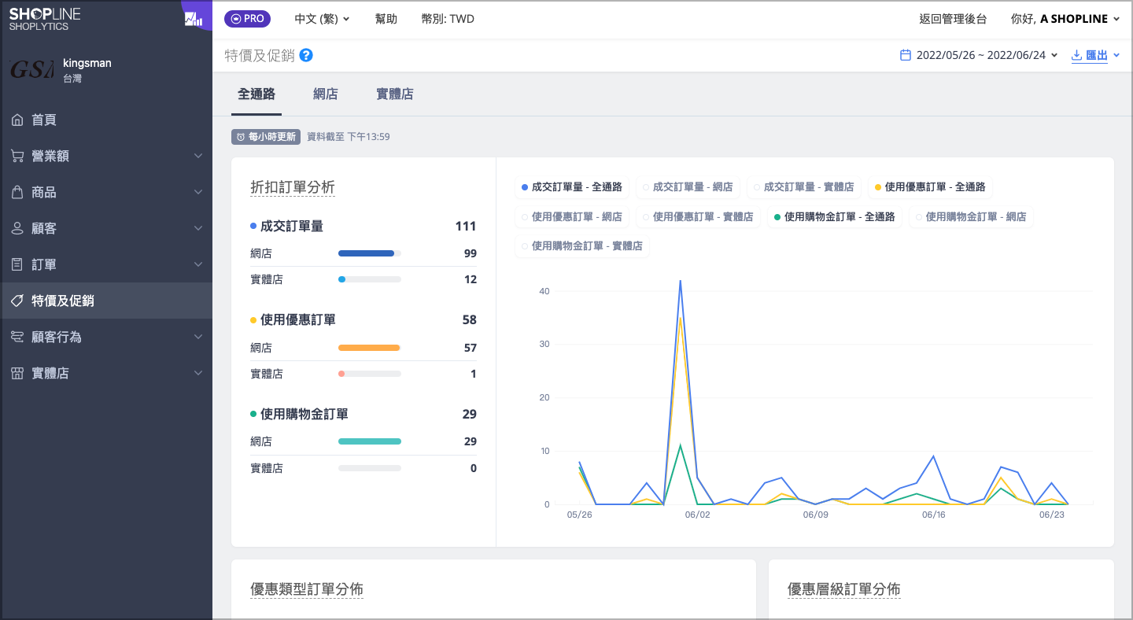The image size is (1133, 620).
Task: Click the bag icon beside 商品
Action: [17, 192]
